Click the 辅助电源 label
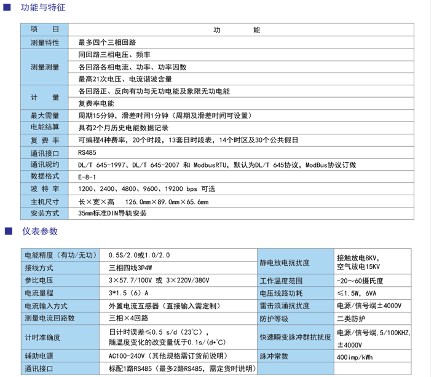Viewport: 434px width, 377px height. point(39,356)
